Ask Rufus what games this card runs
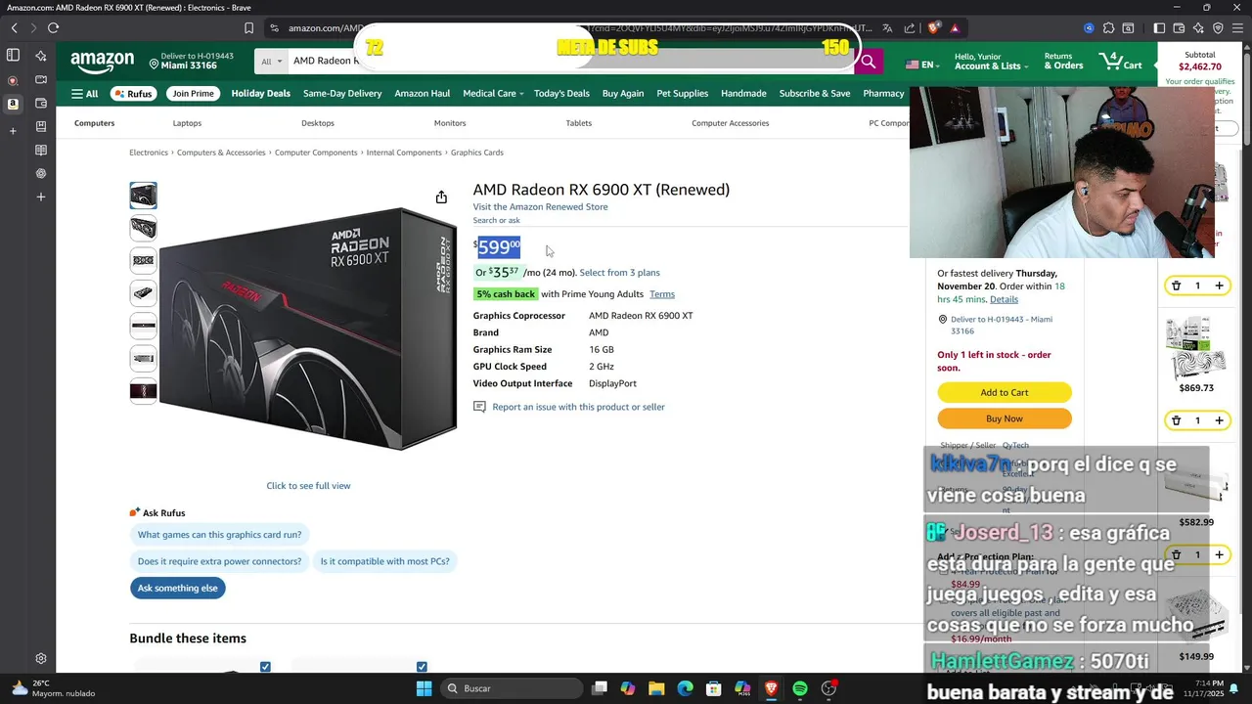The height and width of the screenshot is (704, 1252). 220,535
